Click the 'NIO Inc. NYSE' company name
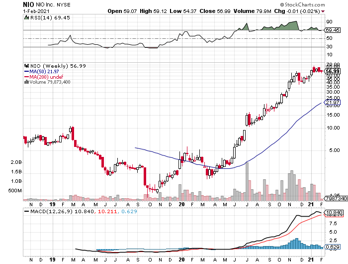This screenshot has height=264, width=348. pyautogui.click(x=53, y=4)
